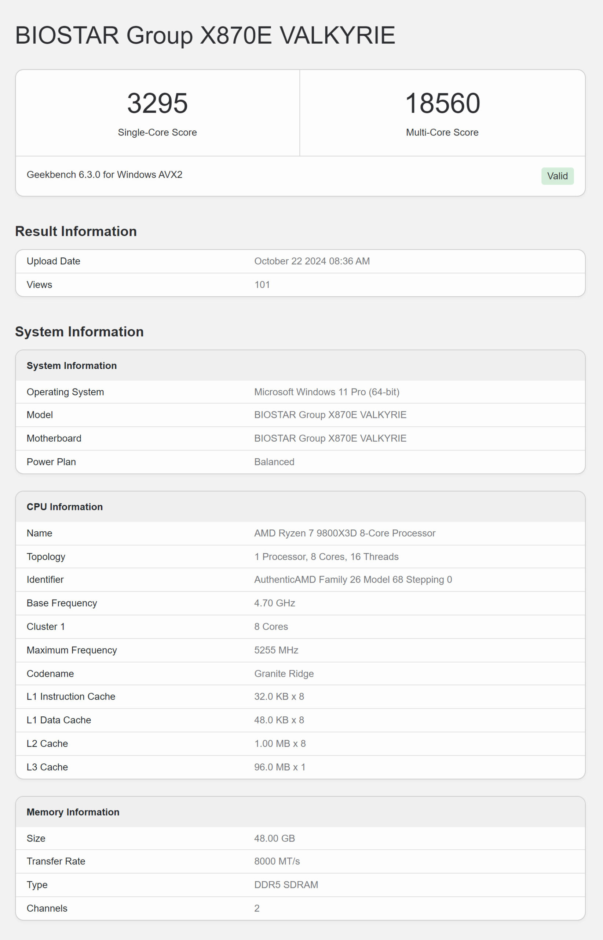Click the L1 Data Cache label
The width and height of the screenshot is (603, 940).
[x=59, y=720]
